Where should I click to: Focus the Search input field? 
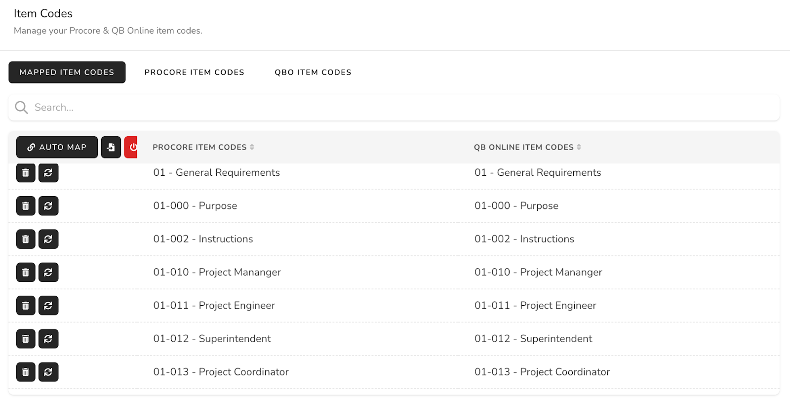394,108
